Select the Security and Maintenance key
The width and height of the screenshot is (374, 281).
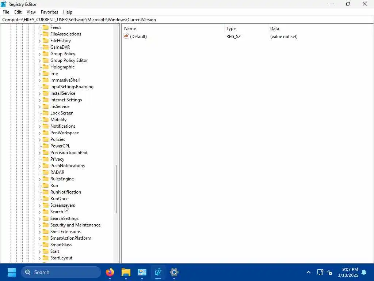(x=75, y=225)
